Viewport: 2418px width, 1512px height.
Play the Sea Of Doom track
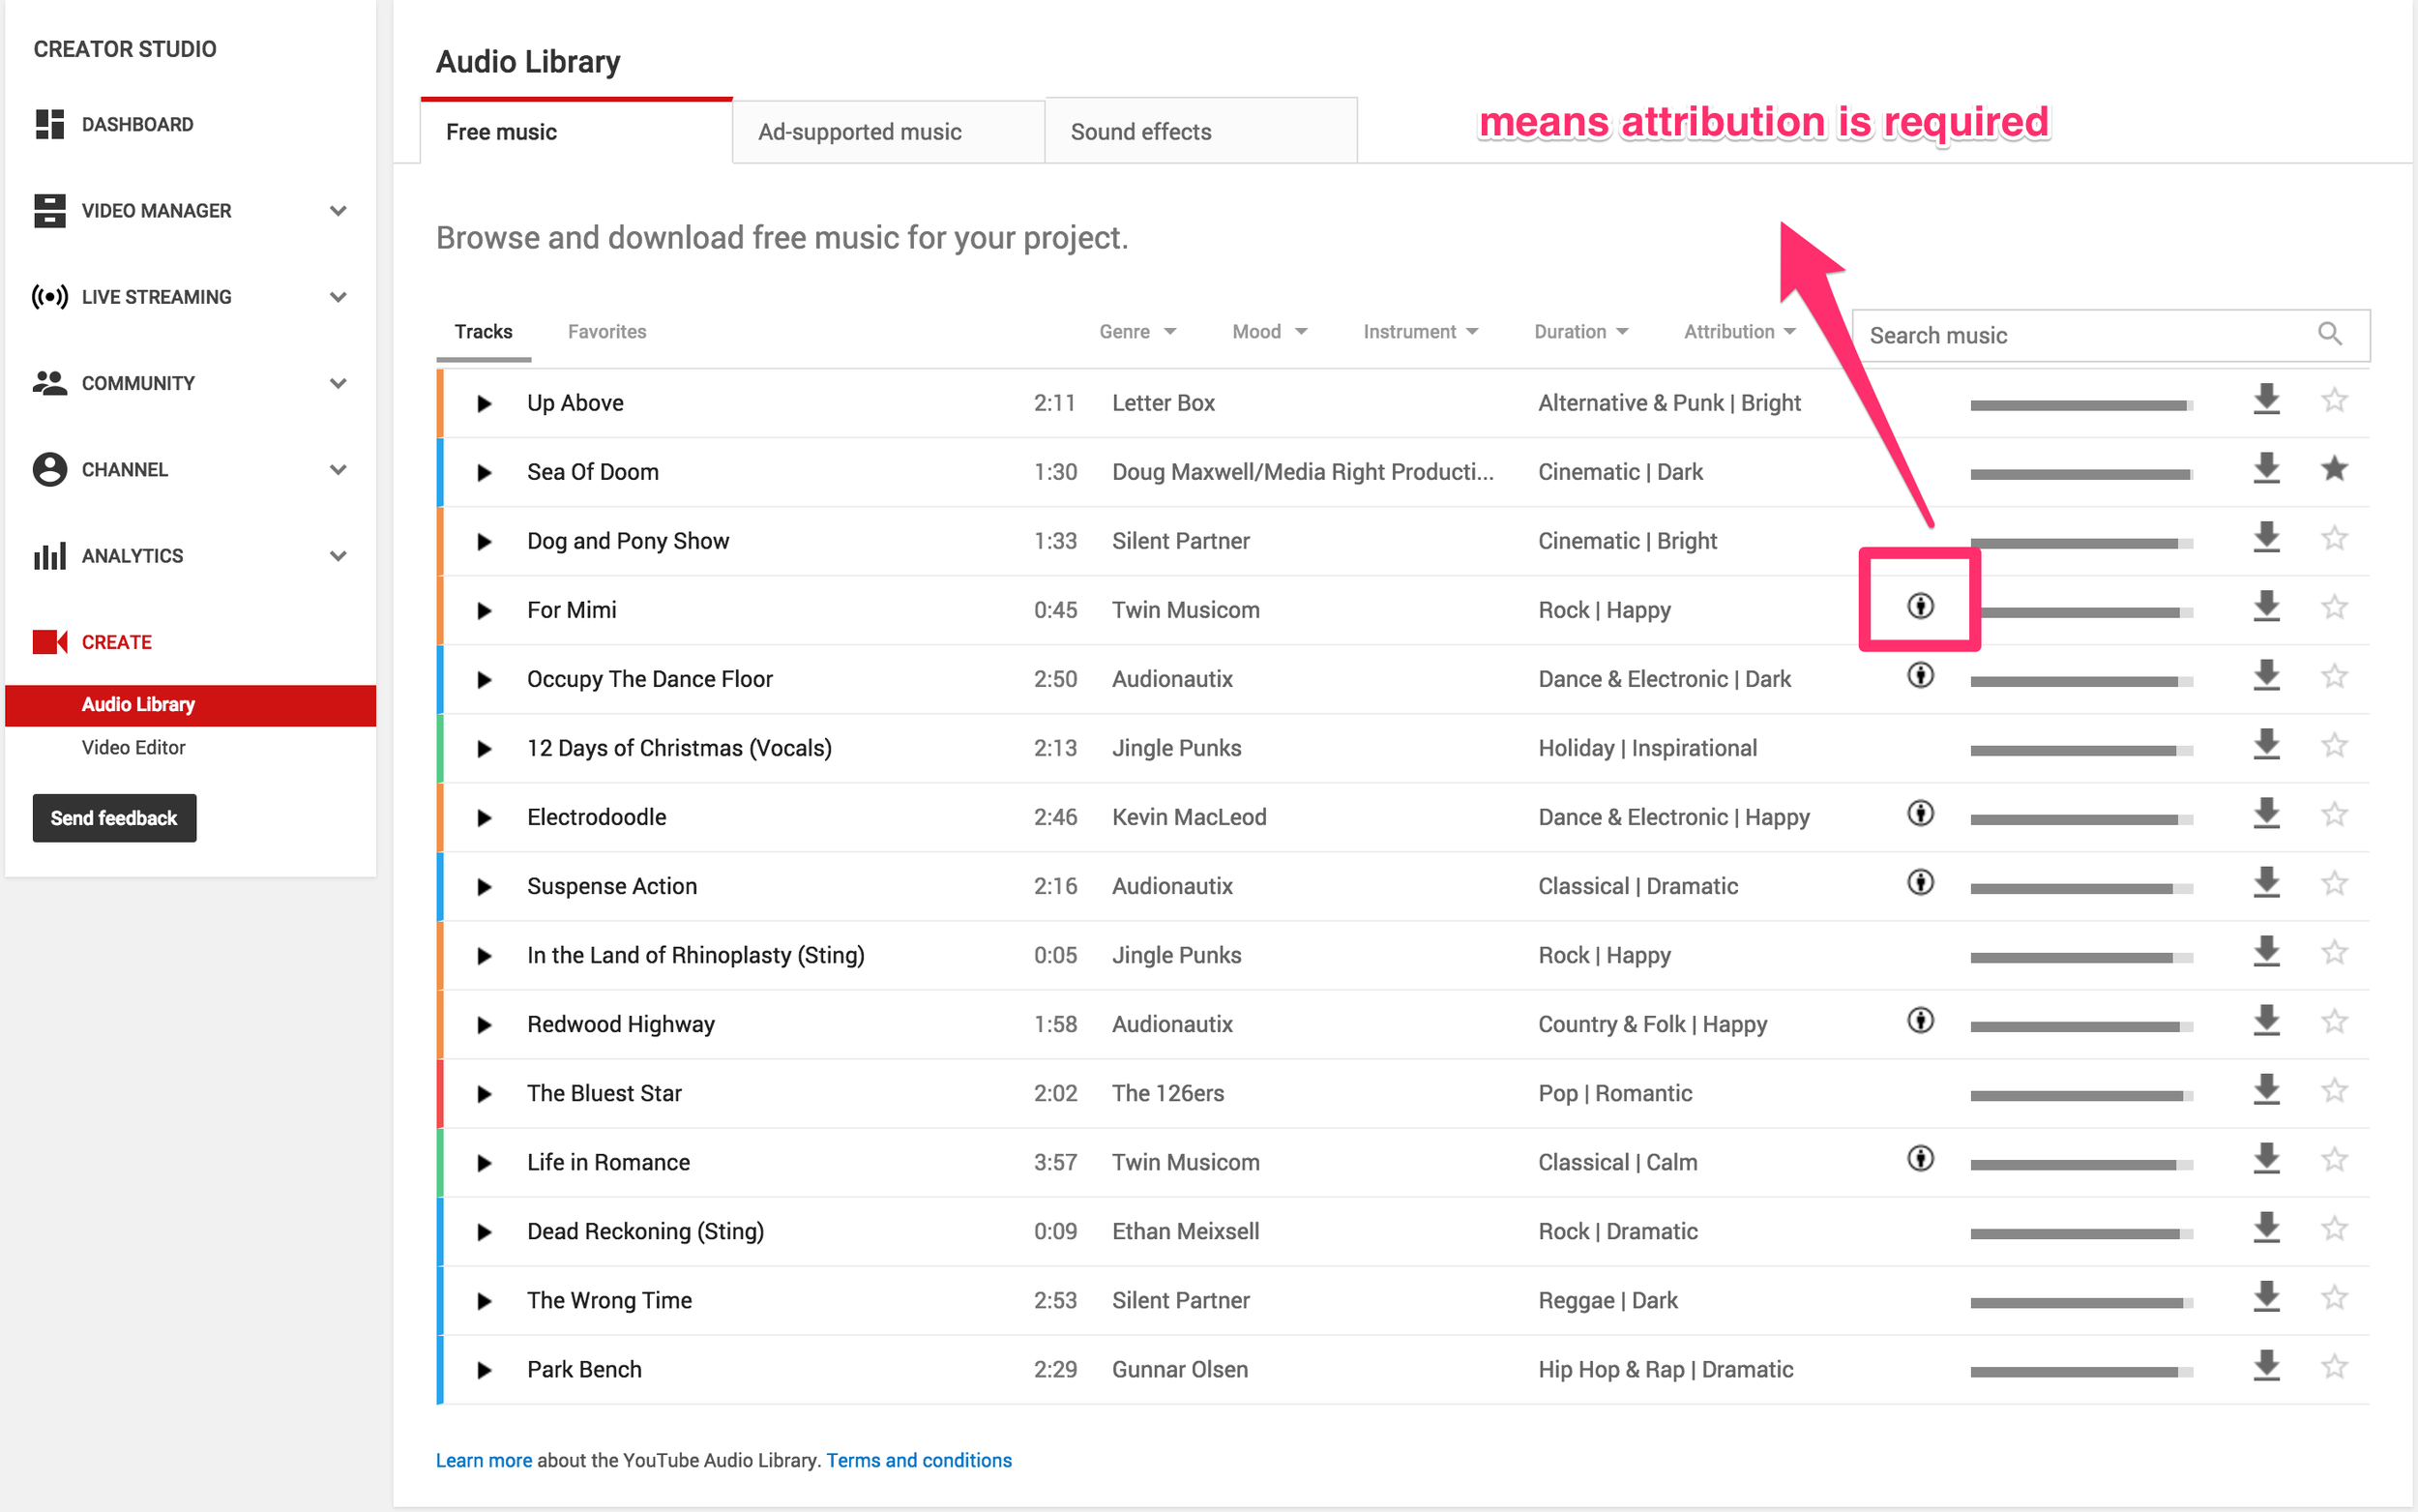pyautogui.click(x=485, y=472)
